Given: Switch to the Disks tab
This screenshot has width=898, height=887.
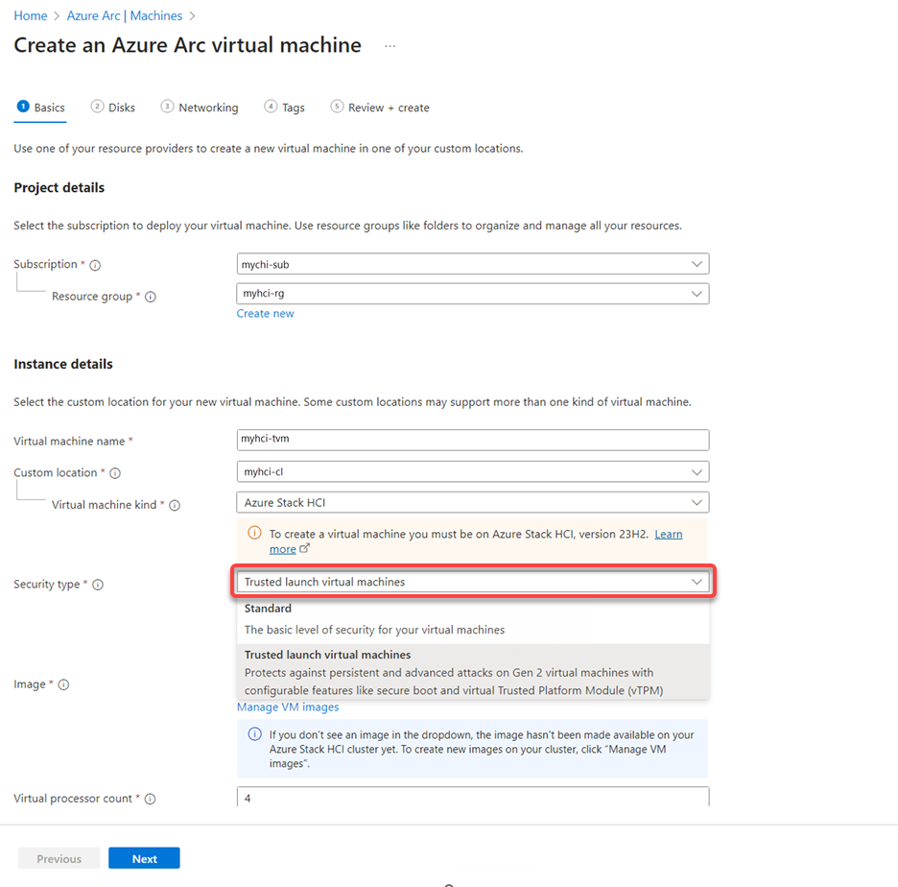Looking at the screenshot, I should click(x=113, y=108).
